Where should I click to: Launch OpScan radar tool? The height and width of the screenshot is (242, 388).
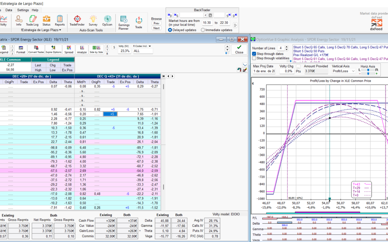107,21
